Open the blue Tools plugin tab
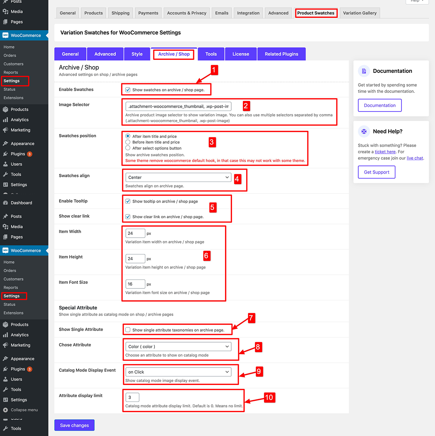435x436 pixels. pos(211,54)
